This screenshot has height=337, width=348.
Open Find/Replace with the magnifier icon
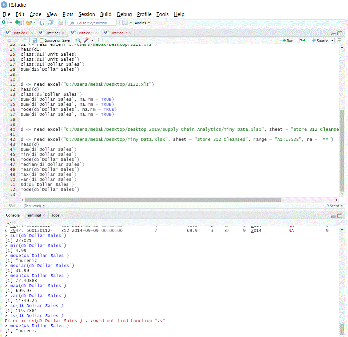point(77,40)
